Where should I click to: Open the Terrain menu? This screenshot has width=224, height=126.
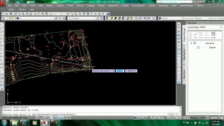click(101, 6)
